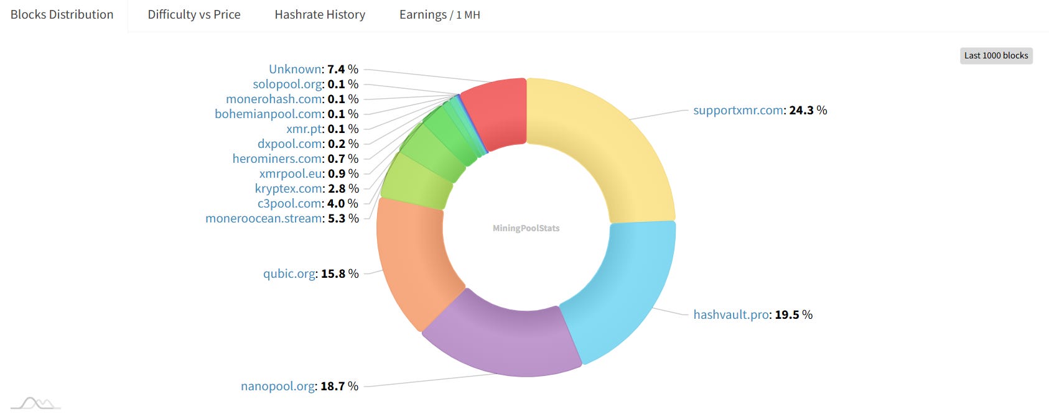This screenshot has width=1049, height=417.
Task: Open the moneroocean.stream pool link
Action: pos(264,218)
